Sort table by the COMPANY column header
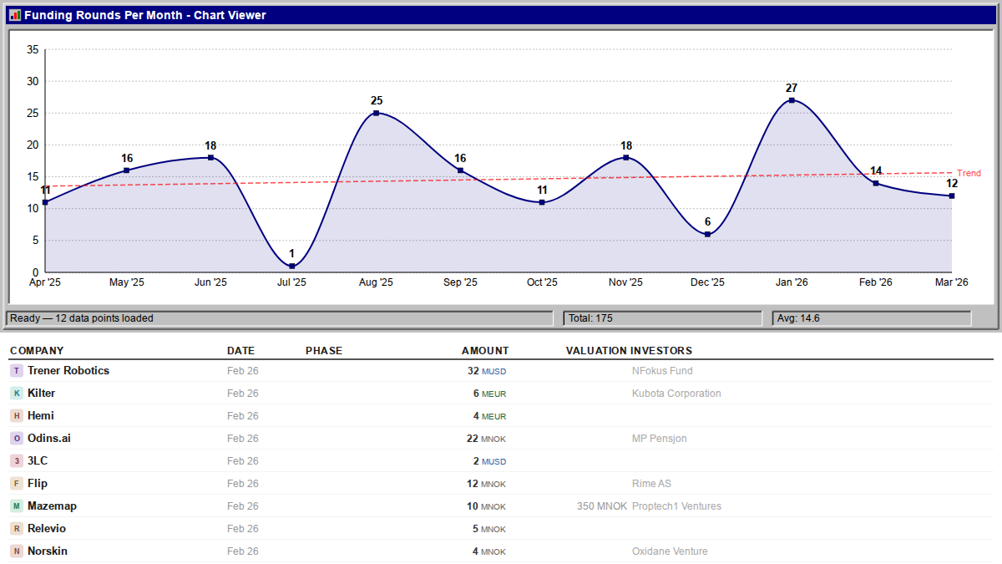This screenshot has height=564, width=1002. [x=37, y=351]
